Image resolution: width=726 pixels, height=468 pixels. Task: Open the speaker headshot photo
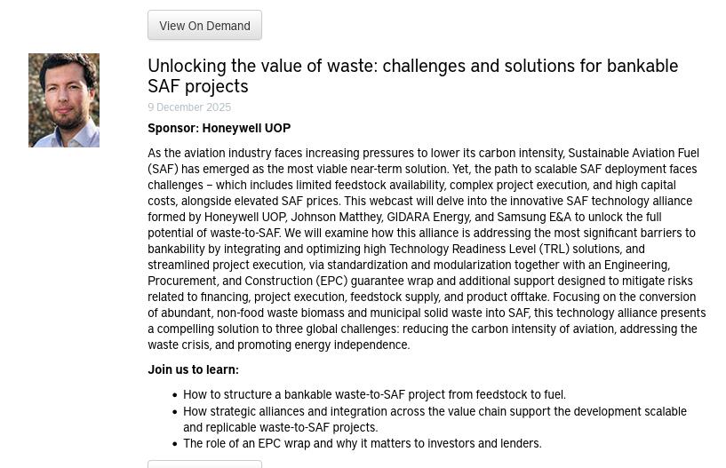click(x=64, y=100)
